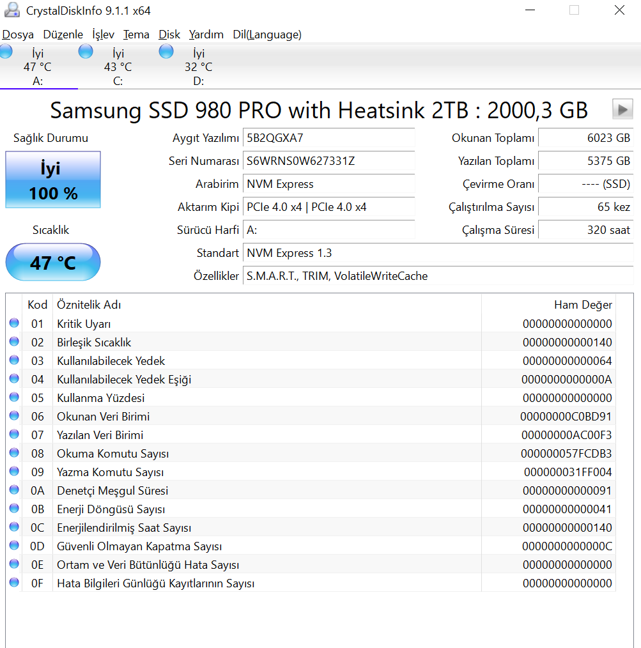Open the Dosya menu
Image resolution: width=641 pixels, height=648 pixels.
point(18,35)
